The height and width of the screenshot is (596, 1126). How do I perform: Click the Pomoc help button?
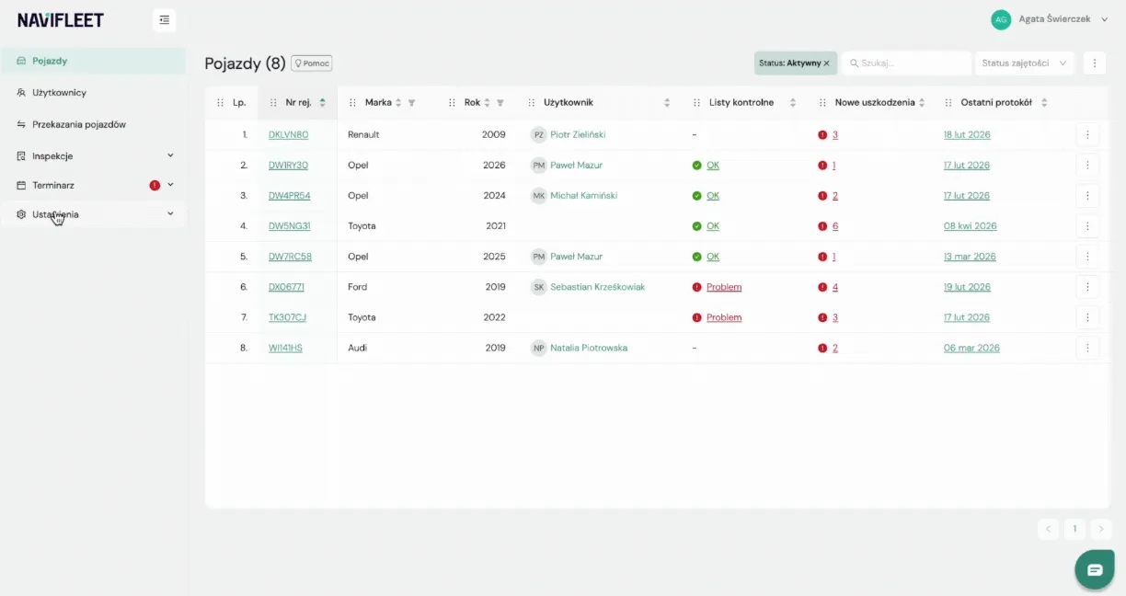click(x=312, y=63)
